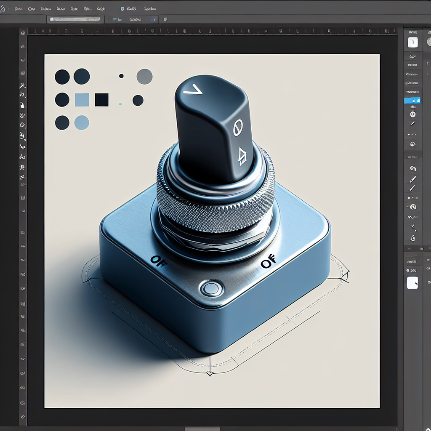Open the first menu in the menu bar

point(18,8)
